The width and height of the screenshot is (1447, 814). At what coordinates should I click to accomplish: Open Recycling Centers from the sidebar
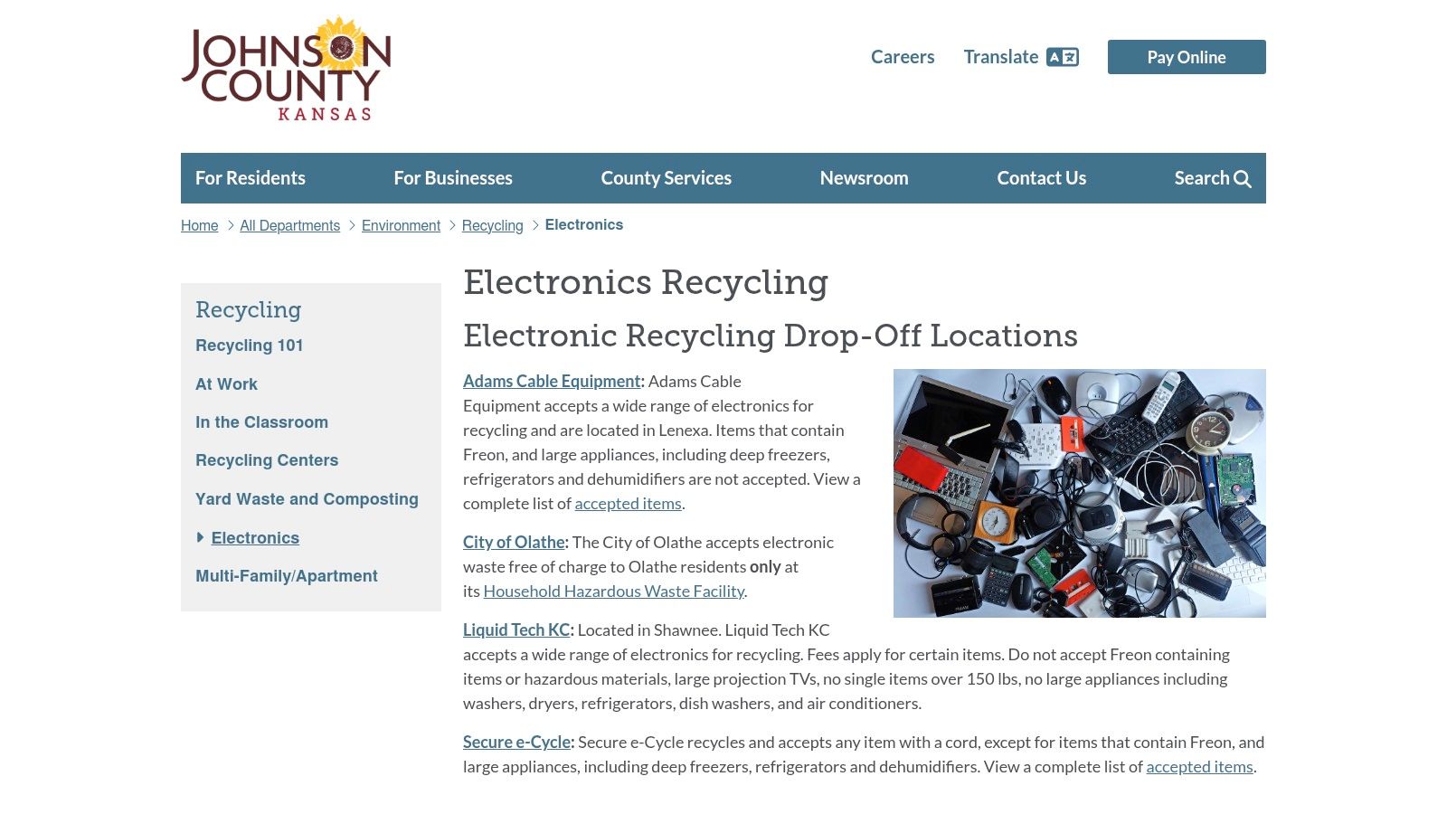[266, 459]
